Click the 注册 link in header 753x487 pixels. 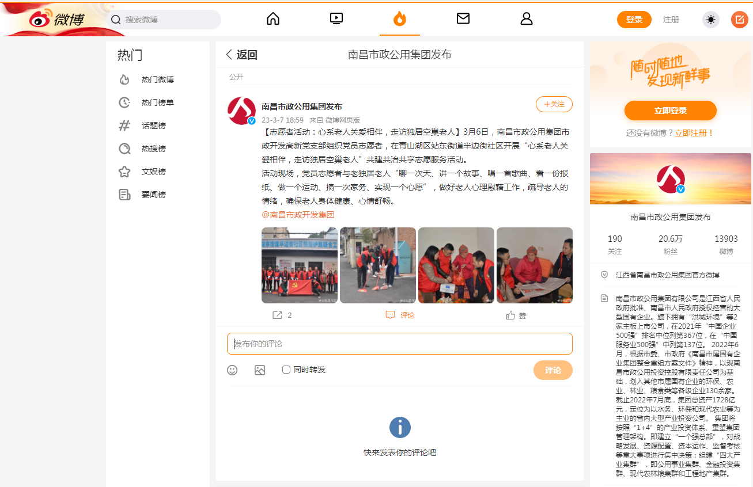point(671,20)
